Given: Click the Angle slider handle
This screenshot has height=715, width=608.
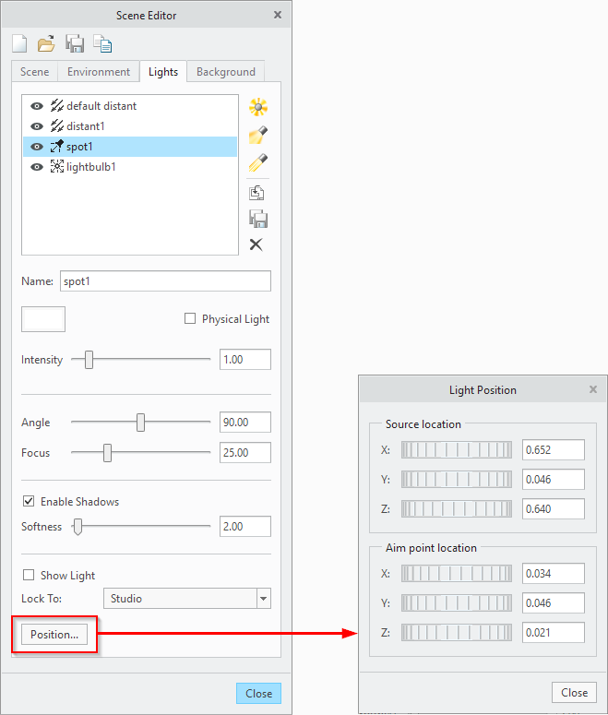Looking at the screenshot, I should pos(140,423).
